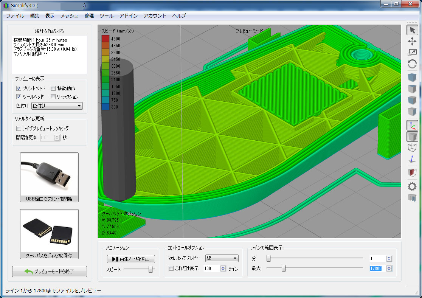Open process settings gear icon
The image size is (422, 298).
[412, 186]
